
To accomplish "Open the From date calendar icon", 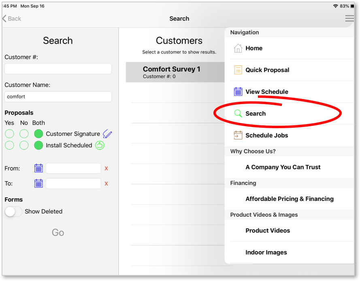I will click(38, 168).
